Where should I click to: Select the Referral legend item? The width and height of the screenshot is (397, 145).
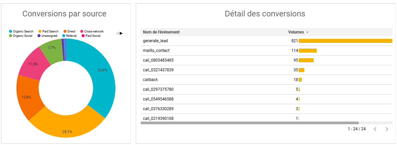click(x=69, y=36)
